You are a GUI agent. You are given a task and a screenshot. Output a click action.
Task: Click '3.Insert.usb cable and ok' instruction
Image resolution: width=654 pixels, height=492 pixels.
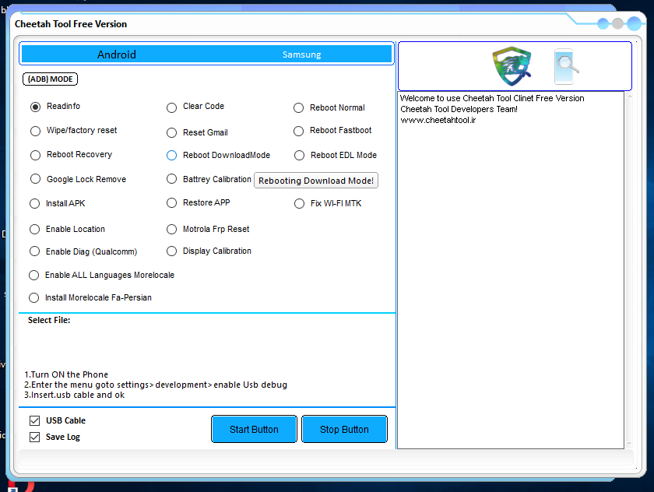click(x=74, y=395)
